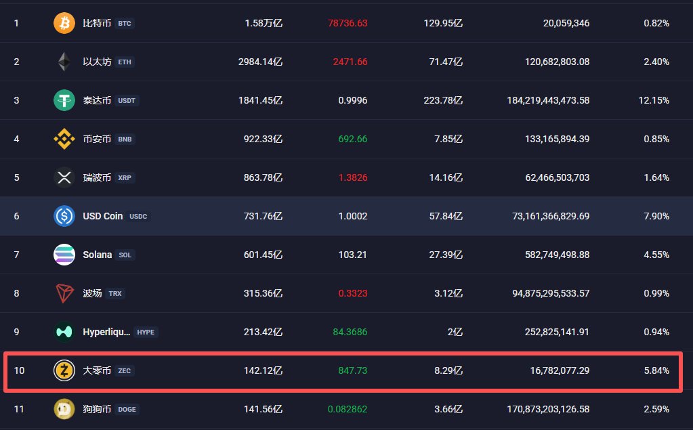This screenshot has width=693, height=430.
Task: Click market cap value 1.58万亿
Action: [264, 23]
